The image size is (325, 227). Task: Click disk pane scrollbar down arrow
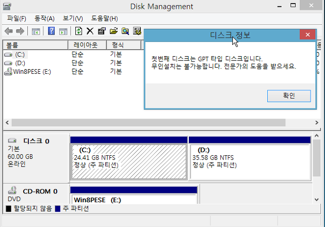317,200
